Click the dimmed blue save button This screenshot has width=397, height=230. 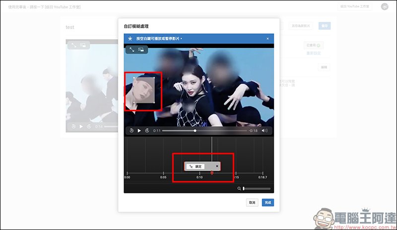pos(325,26)
